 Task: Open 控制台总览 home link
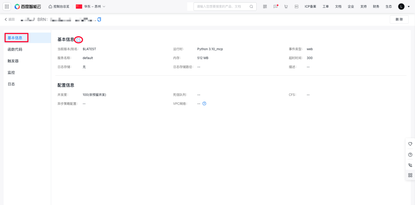click(x=59, y=6)
